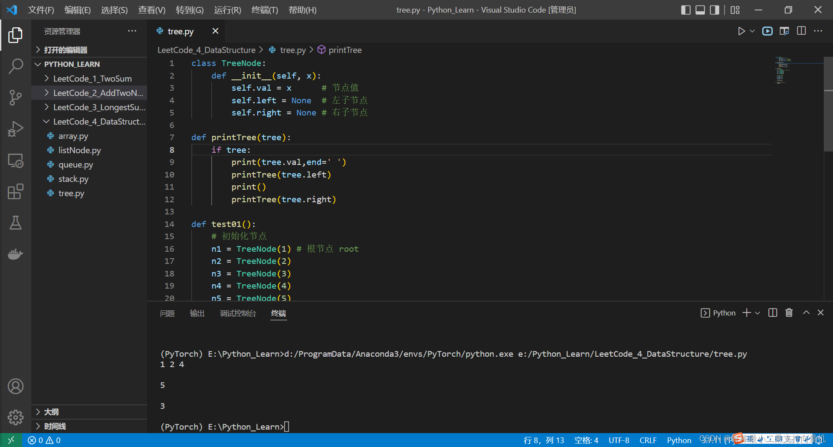Open the Extensions view
833x447 pixels.
(x=16, y=191)
